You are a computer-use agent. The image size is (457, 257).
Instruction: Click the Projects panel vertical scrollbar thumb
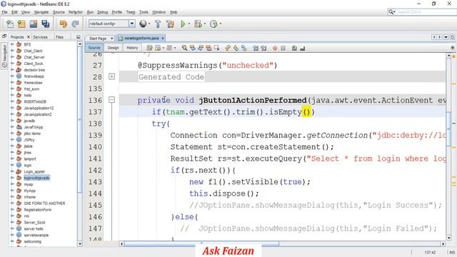point(80,119)
